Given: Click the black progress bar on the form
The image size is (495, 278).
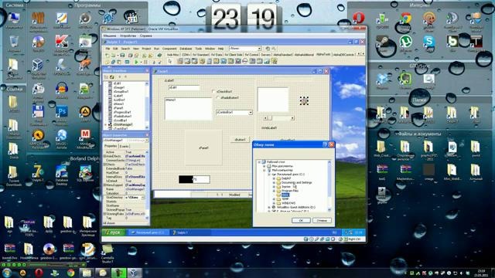Looking at the screenshot, I should 194,179.
